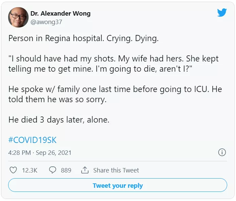The height and width of the screenshot is (201, 236).
Task: Click the 889 replies count
Action: pos(66,170)
